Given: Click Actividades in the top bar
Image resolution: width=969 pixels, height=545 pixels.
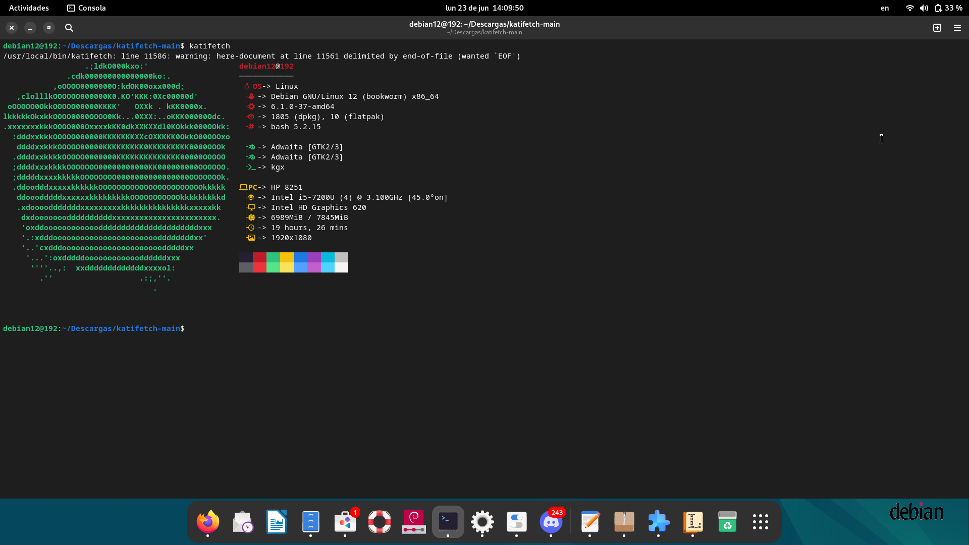Looking at the screenshot, I should (x=29, y=8).
